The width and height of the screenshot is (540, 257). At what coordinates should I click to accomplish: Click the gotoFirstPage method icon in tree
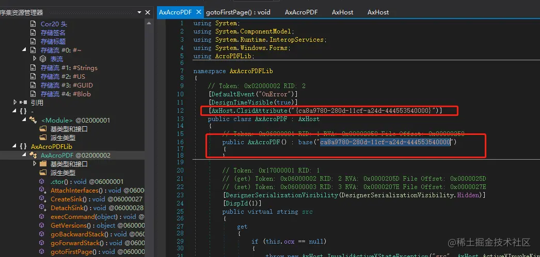coord(42,251)
